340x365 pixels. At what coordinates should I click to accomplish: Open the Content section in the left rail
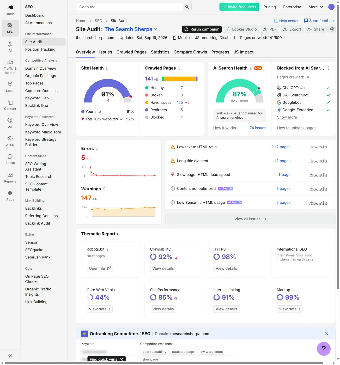point(10,105)
